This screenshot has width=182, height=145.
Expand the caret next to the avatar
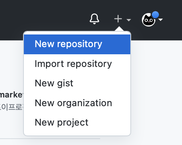pyautogui.click(x=161, y=20)
